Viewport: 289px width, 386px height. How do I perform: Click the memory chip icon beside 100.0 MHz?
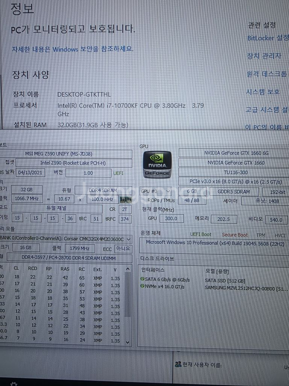pyautogui.click(x=125, y=200)
